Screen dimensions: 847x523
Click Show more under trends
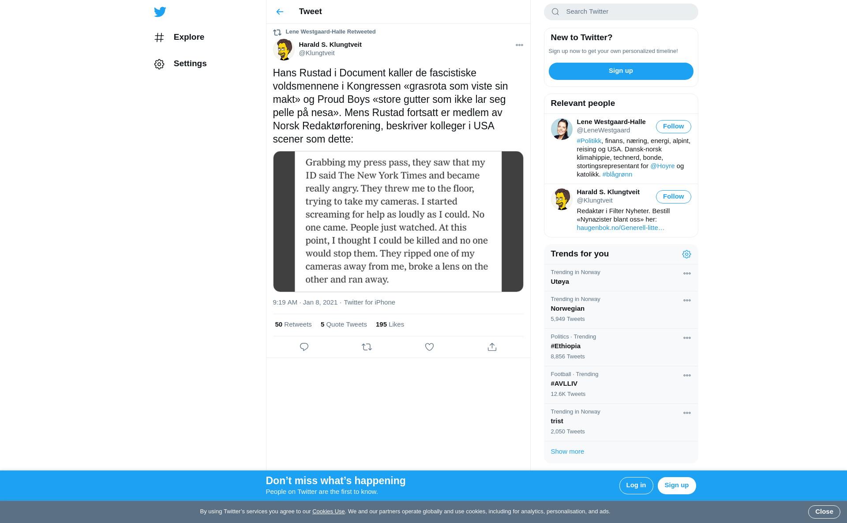tap(567, 452)
